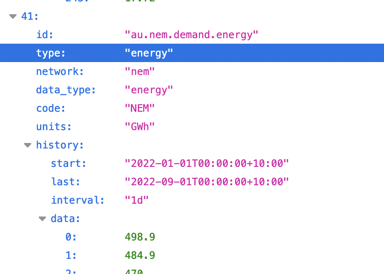Click the value "au.nem.demand.energy"
Viewport: 384px width, 274px height.
(191, 34)
